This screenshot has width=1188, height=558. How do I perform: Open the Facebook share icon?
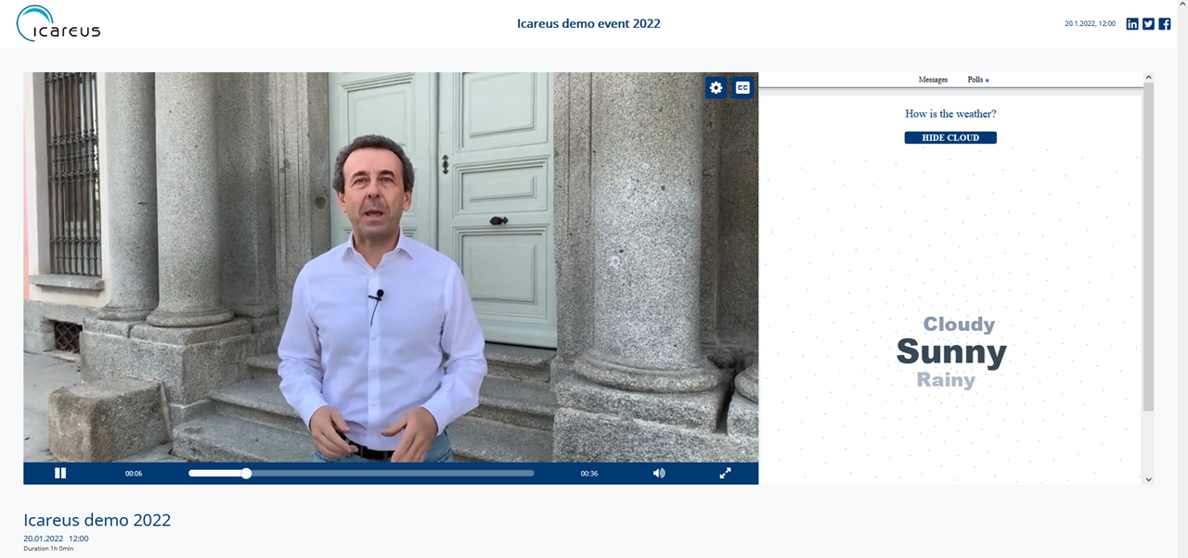[1165, 24]
